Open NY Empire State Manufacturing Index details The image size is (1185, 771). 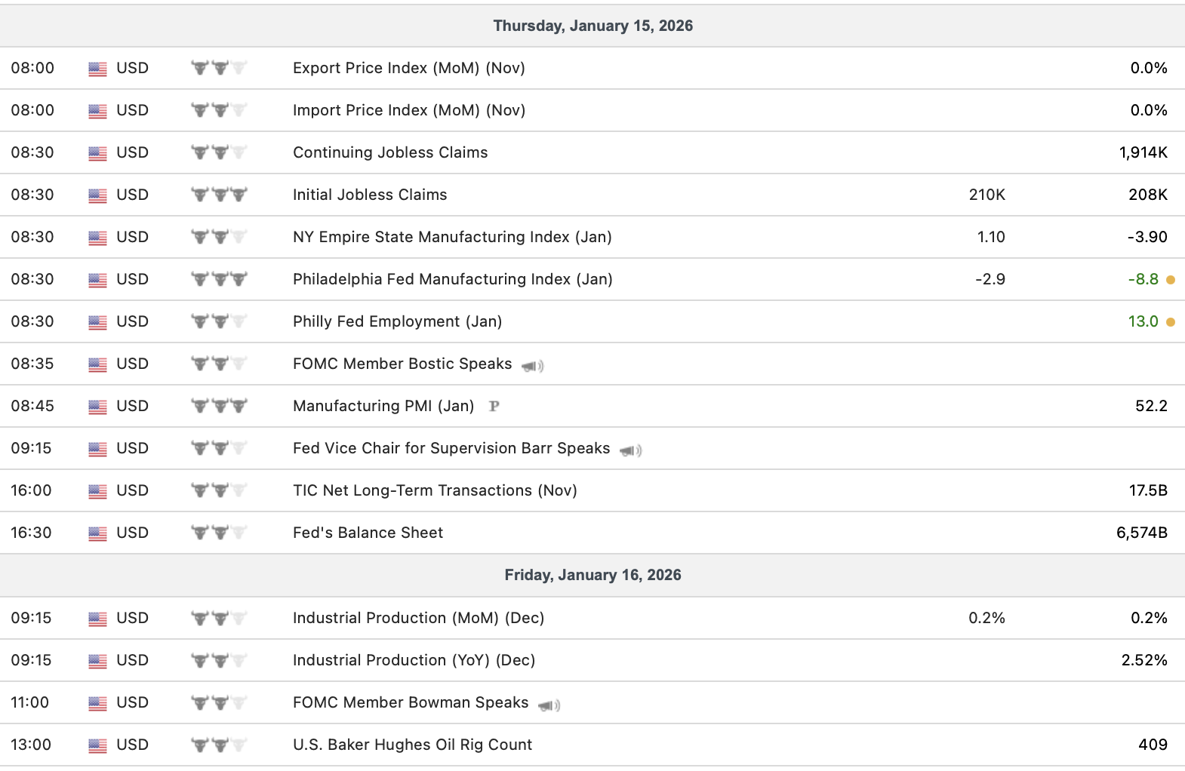tap(452, 237)
